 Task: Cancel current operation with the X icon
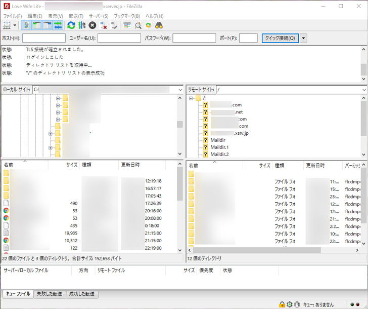click(x=92, y=25)
